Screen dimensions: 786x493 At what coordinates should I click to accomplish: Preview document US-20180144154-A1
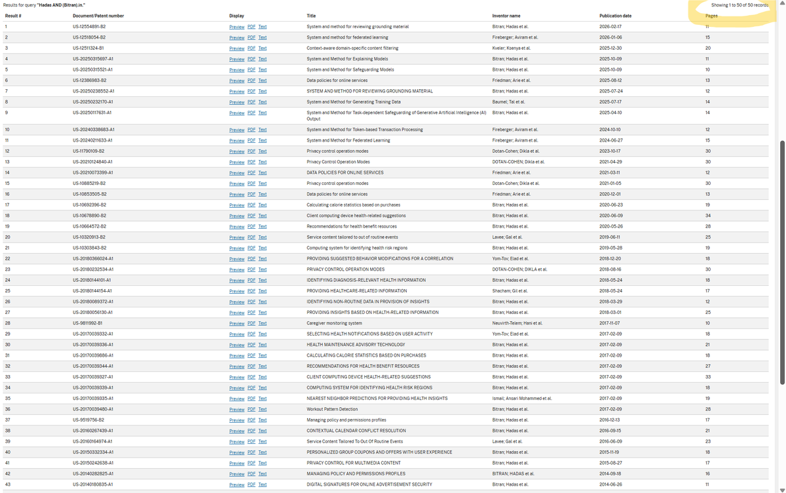coord(236,291)
